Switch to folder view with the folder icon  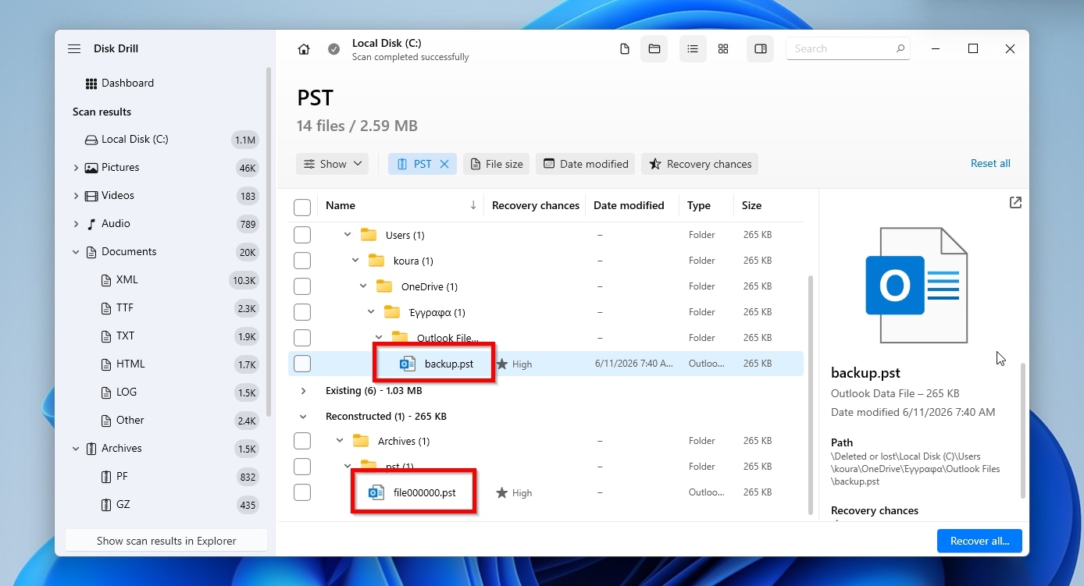[654, 49]
